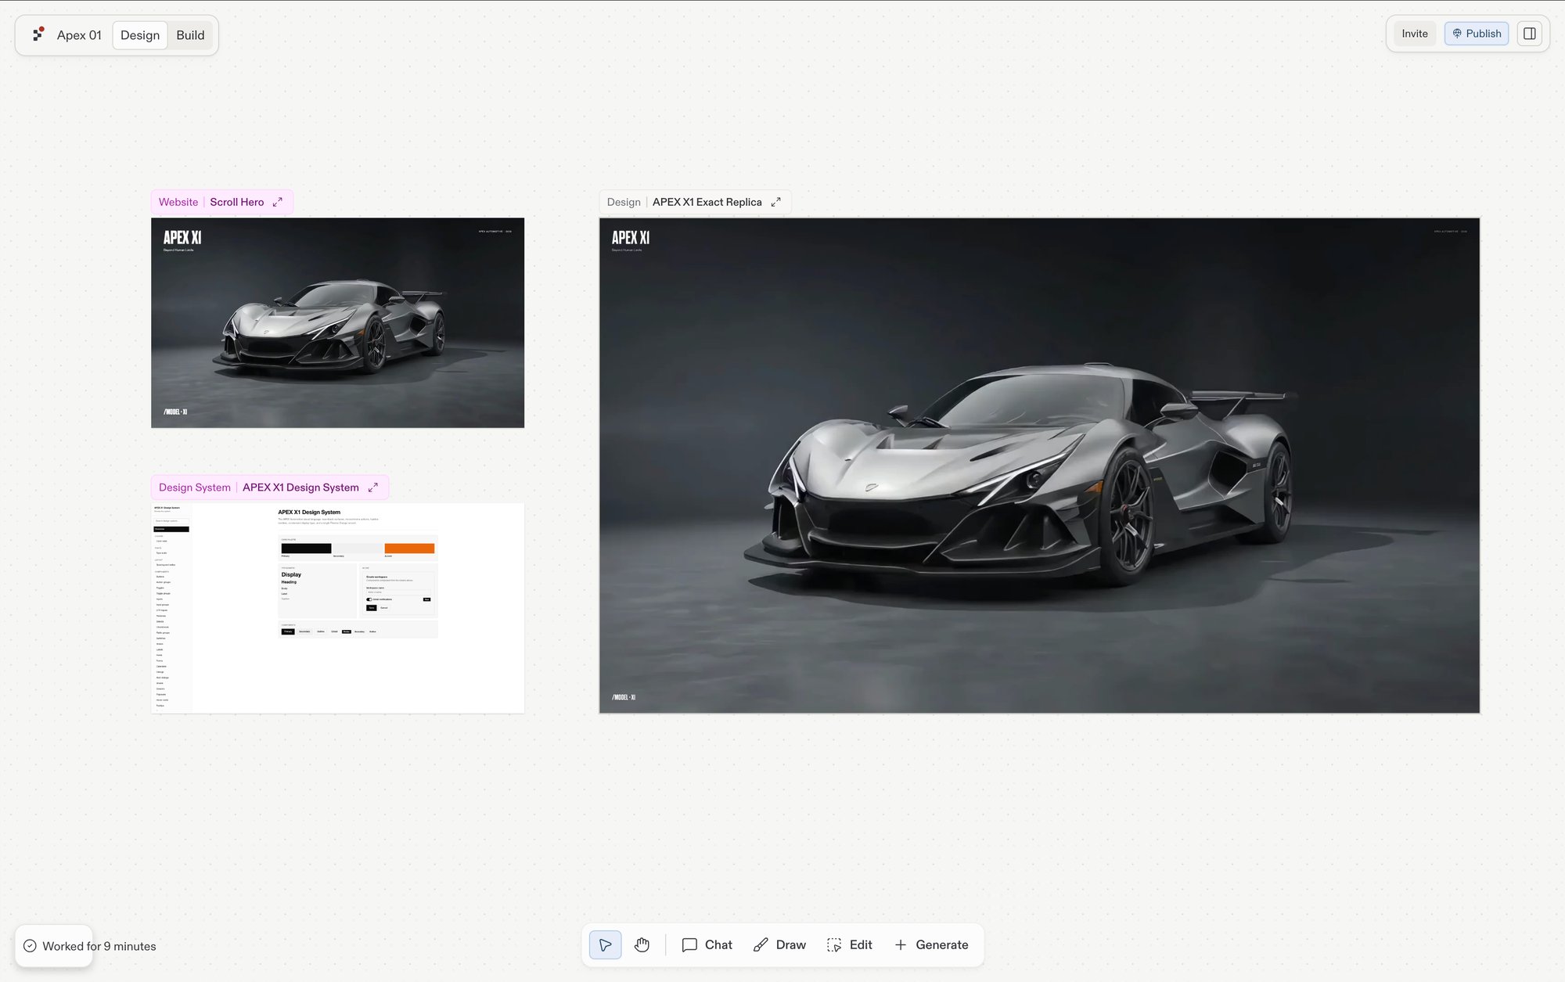
Task: Open the Scroll Hero website thumbnail
Action: pos(337,322)
